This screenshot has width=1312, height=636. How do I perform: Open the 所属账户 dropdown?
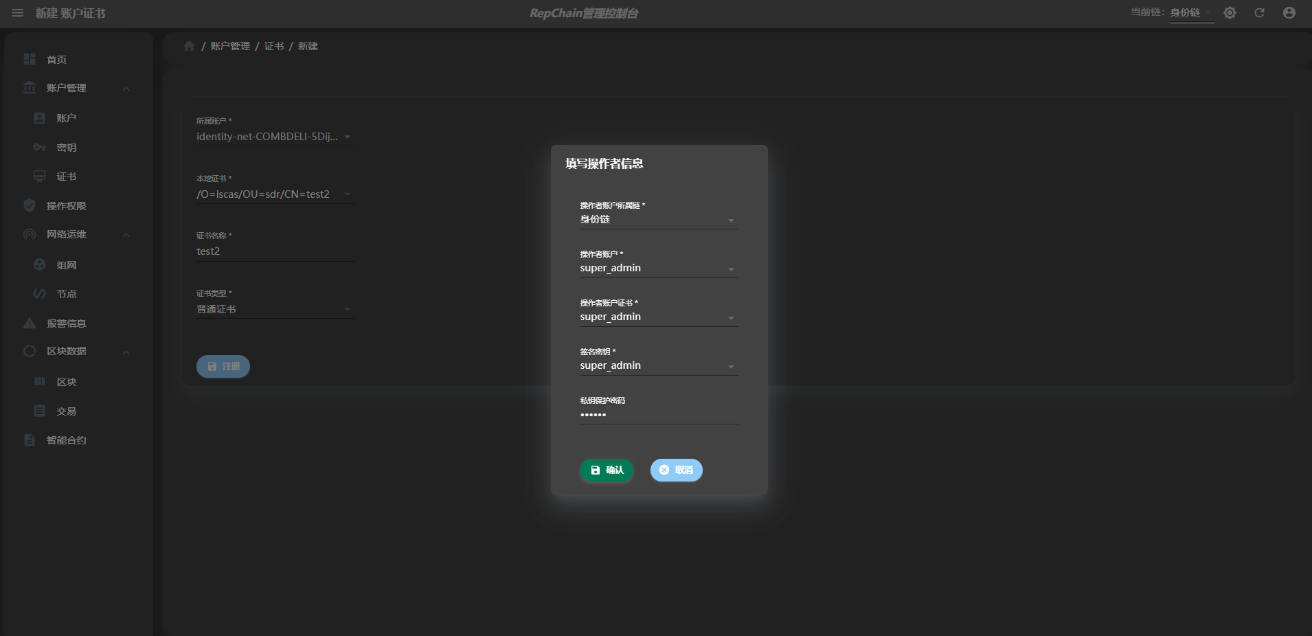pos(275,137)
